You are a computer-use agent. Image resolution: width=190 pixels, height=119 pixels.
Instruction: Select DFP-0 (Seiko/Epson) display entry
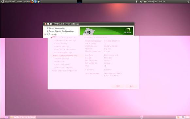[64, 68]
